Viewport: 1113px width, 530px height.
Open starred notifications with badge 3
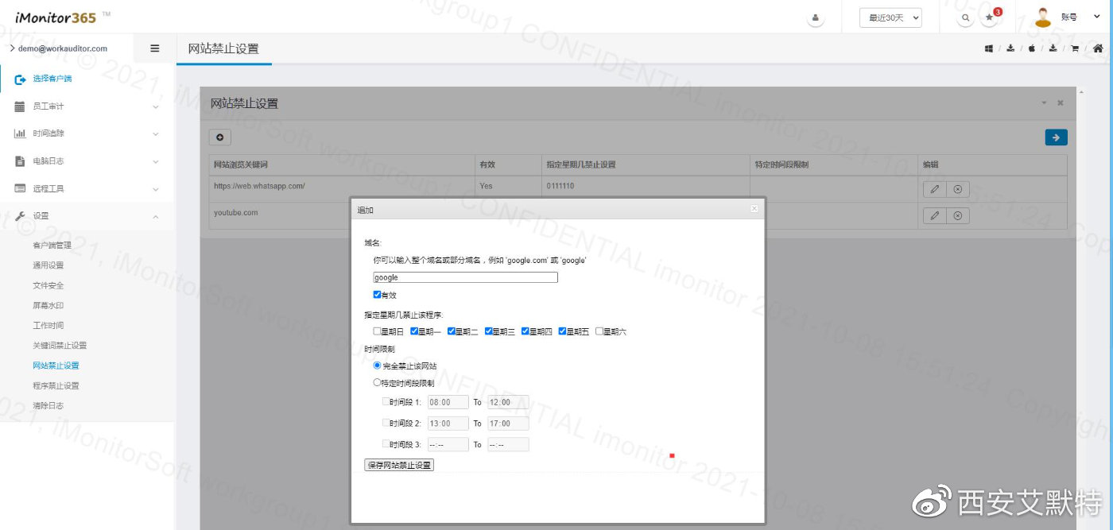coord(990,17)
